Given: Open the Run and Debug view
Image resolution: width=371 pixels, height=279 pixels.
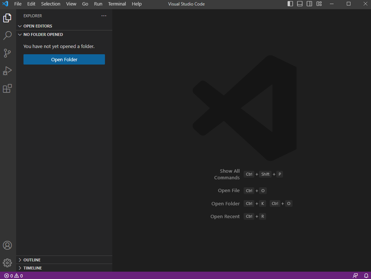Looking at the screenshot, I should click(x=8, y=71).
